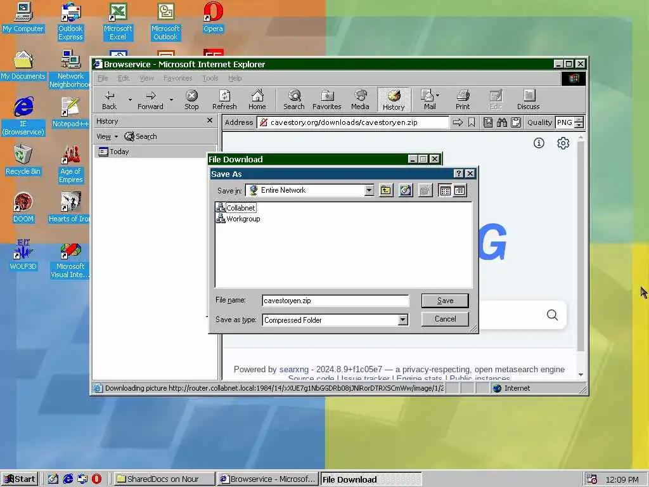Adjust the Quality PNG stepper
This screenshot has height=487, width=649.
click(x=579, y=122)
